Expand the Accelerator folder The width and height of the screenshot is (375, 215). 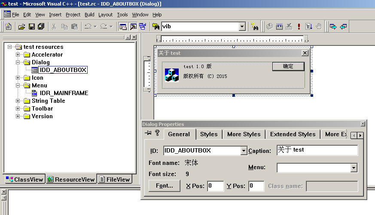coord(18,54)
